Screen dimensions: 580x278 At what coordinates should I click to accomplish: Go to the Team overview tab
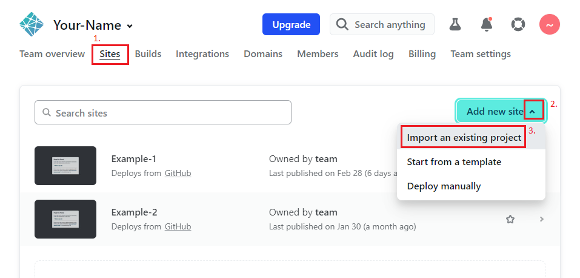52,54
